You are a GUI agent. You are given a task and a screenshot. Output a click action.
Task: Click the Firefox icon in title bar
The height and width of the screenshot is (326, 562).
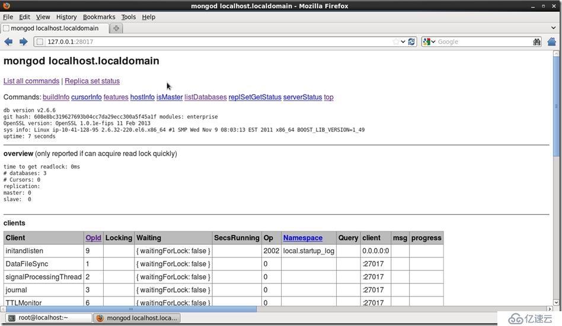tap(7, 5)
